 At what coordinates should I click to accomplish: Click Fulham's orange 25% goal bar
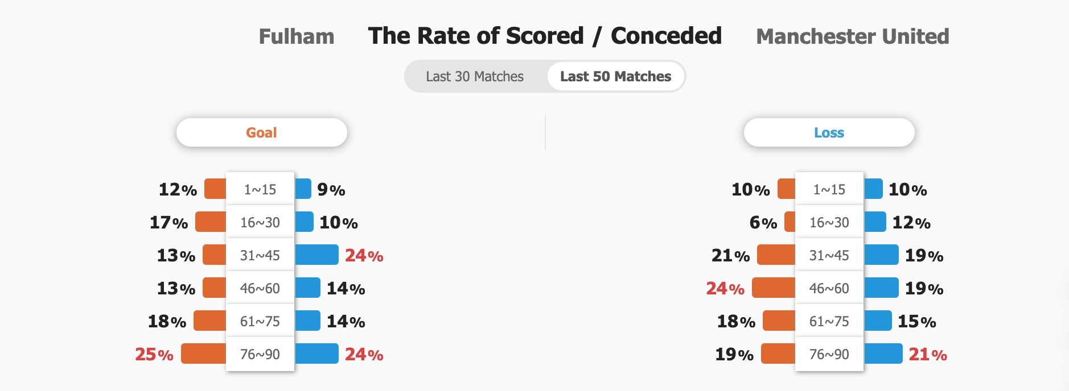coord(203,353)
